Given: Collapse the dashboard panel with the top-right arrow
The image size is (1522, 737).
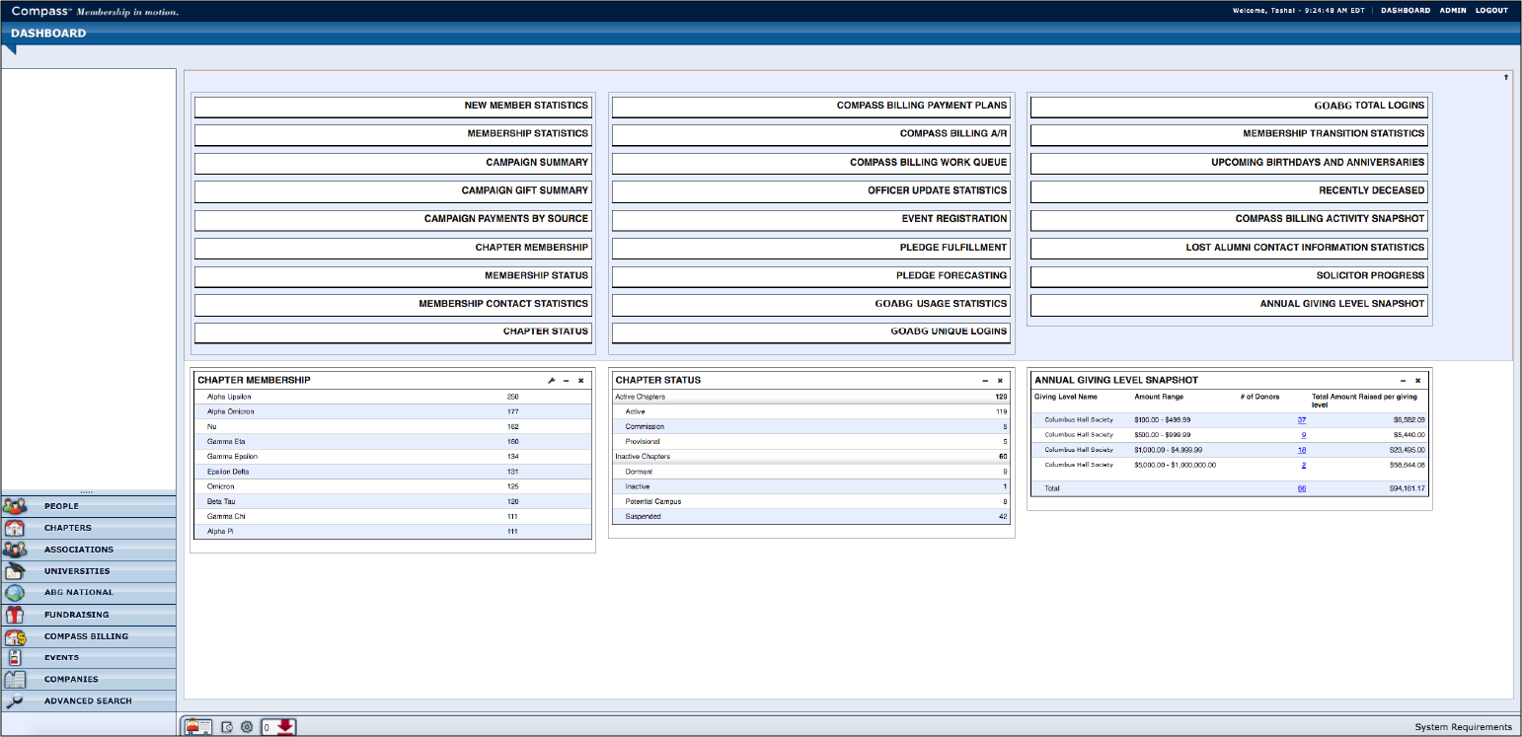Looking at the screenshot, I should (1504, 76).
